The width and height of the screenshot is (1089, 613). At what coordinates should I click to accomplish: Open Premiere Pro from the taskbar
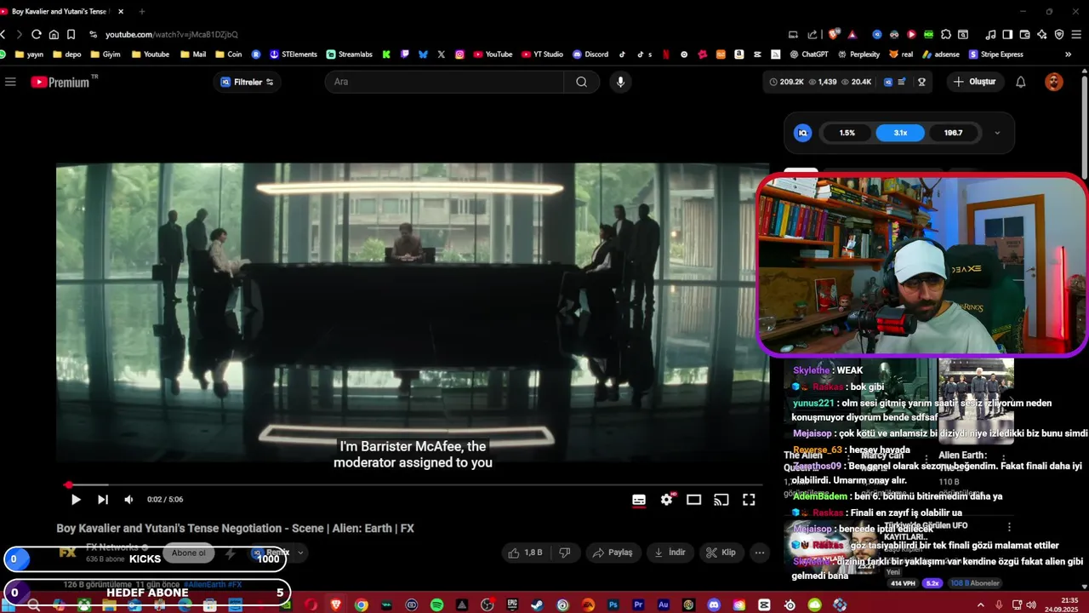638,604
